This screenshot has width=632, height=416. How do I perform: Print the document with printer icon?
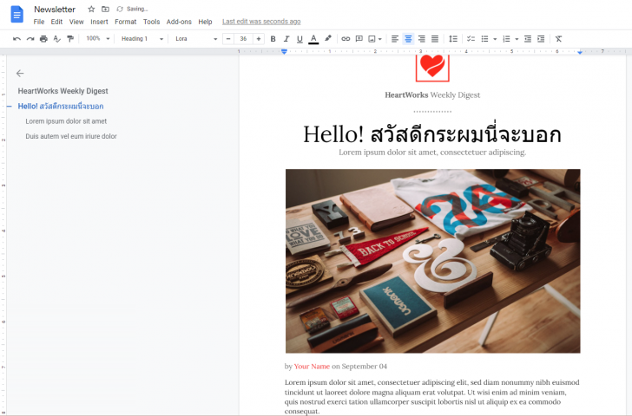(x=43, y=39)
